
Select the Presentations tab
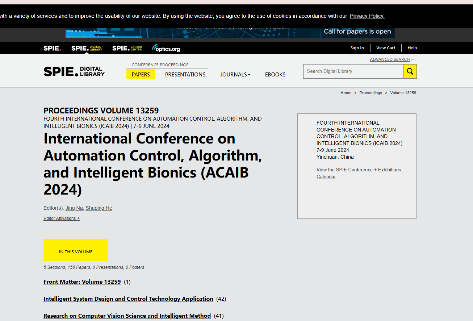pyautogui.click(x=185, y=74)
